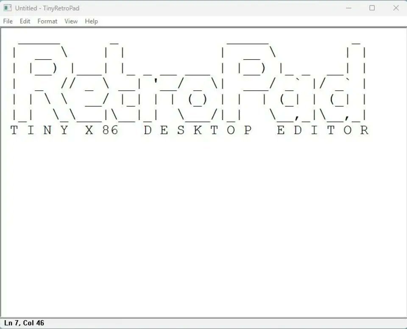
Task: Click the 'TINY X86 DESKTOP EDITOR' text line
Action: coord(190,130)
